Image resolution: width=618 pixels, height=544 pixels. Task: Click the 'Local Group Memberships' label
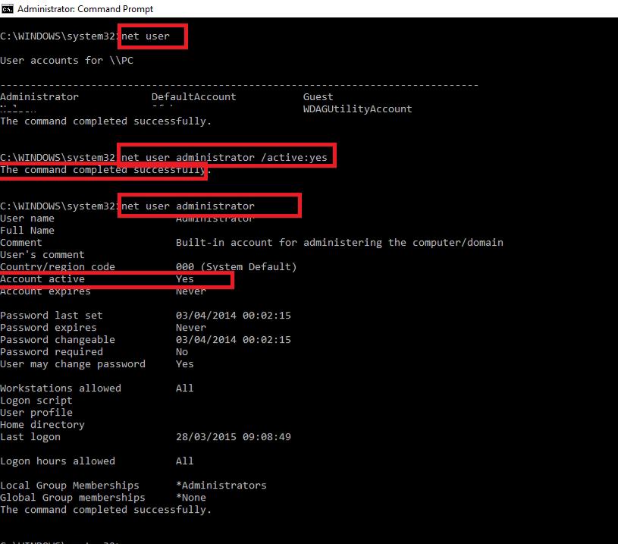pos(69,486)
